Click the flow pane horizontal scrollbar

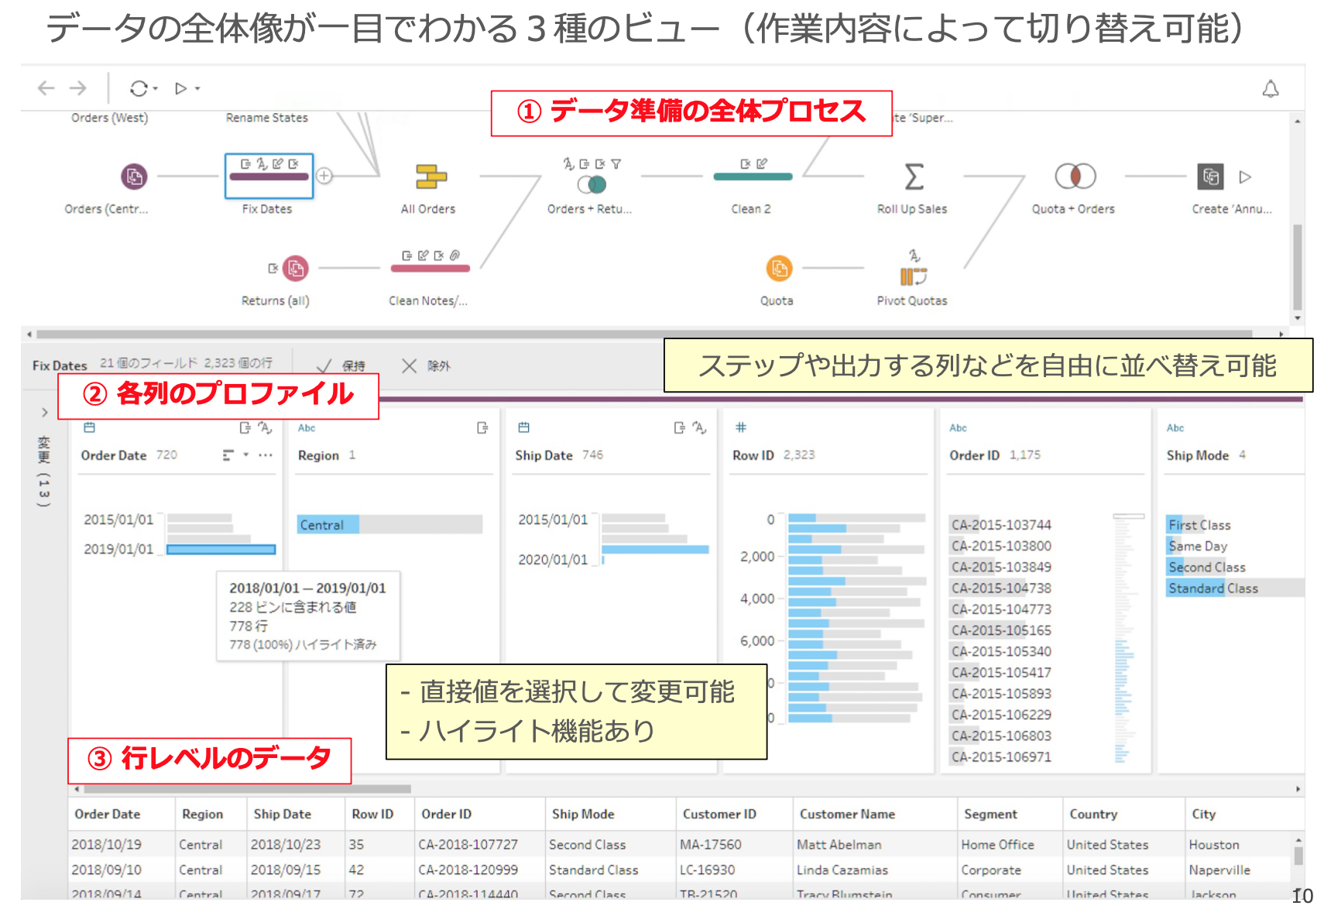point(644,334)
